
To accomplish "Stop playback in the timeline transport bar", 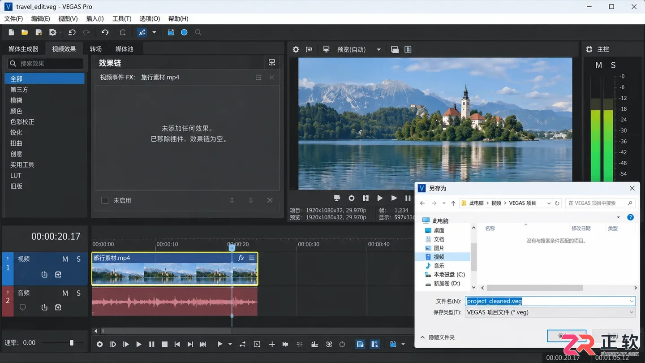I will tap(165, 344).
